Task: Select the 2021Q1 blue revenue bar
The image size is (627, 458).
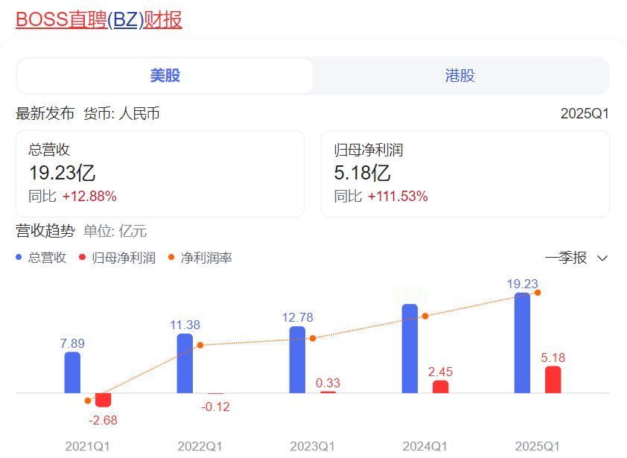Action: tap(72, 372)
